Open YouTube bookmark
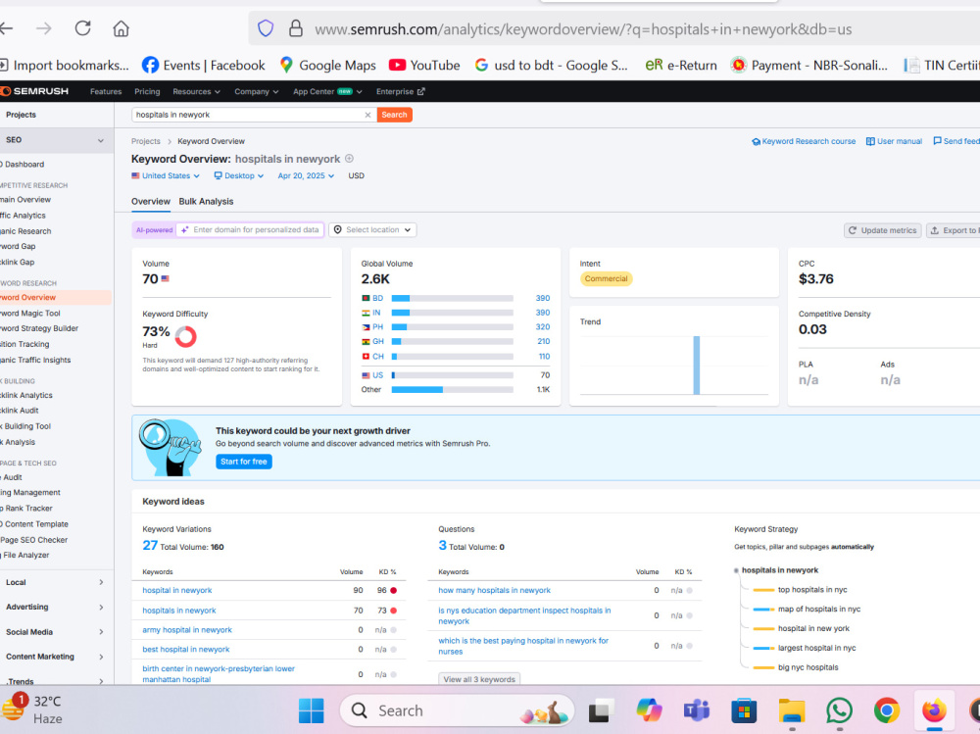 point(424,65)
